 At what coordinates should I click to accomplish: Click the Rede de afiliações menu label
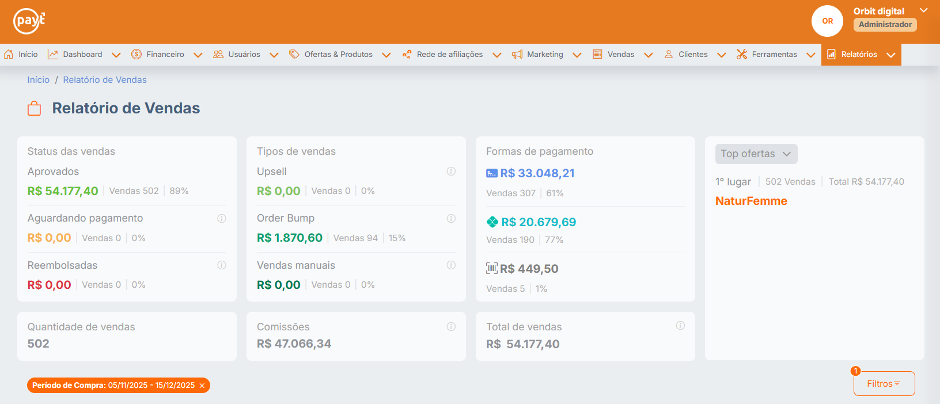coord(450,54)
